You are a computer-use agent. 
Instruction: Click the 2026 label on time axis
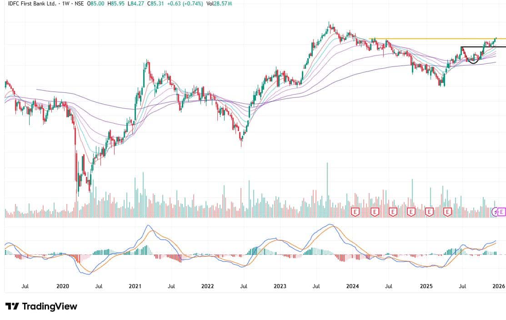(499, 286)
